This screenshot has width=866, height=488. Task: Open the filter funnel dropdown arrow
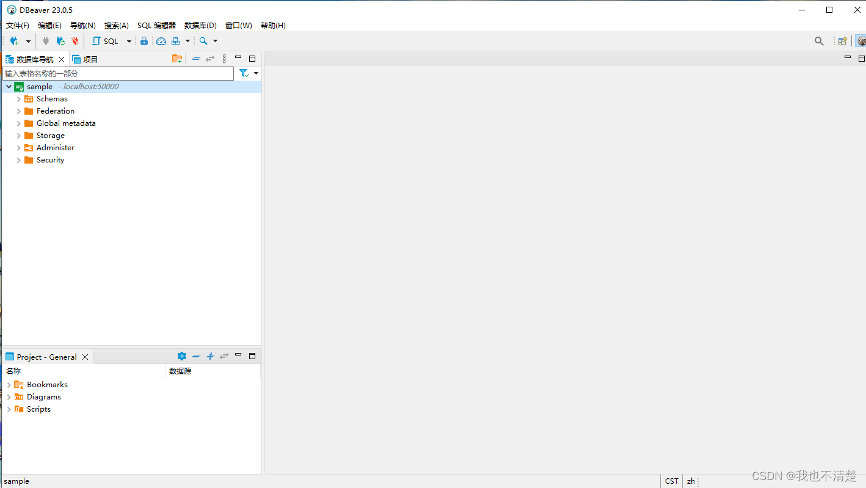pyautogui.click(x=256, y=73)
